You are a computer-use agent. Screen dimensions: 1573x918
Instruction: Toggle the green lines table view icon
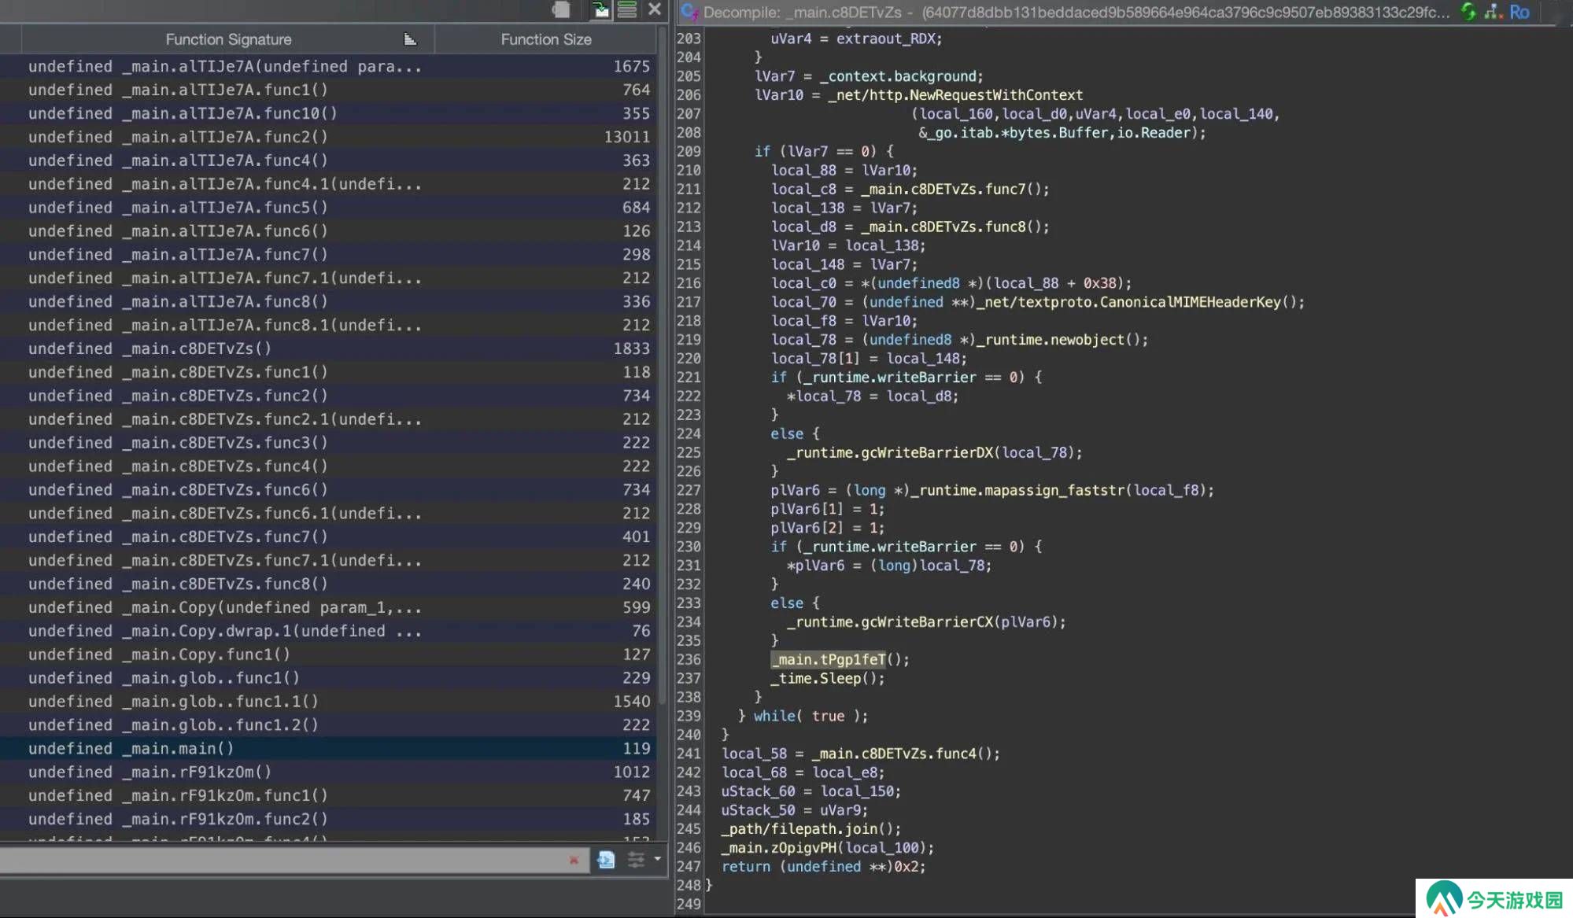click(627, 9)
